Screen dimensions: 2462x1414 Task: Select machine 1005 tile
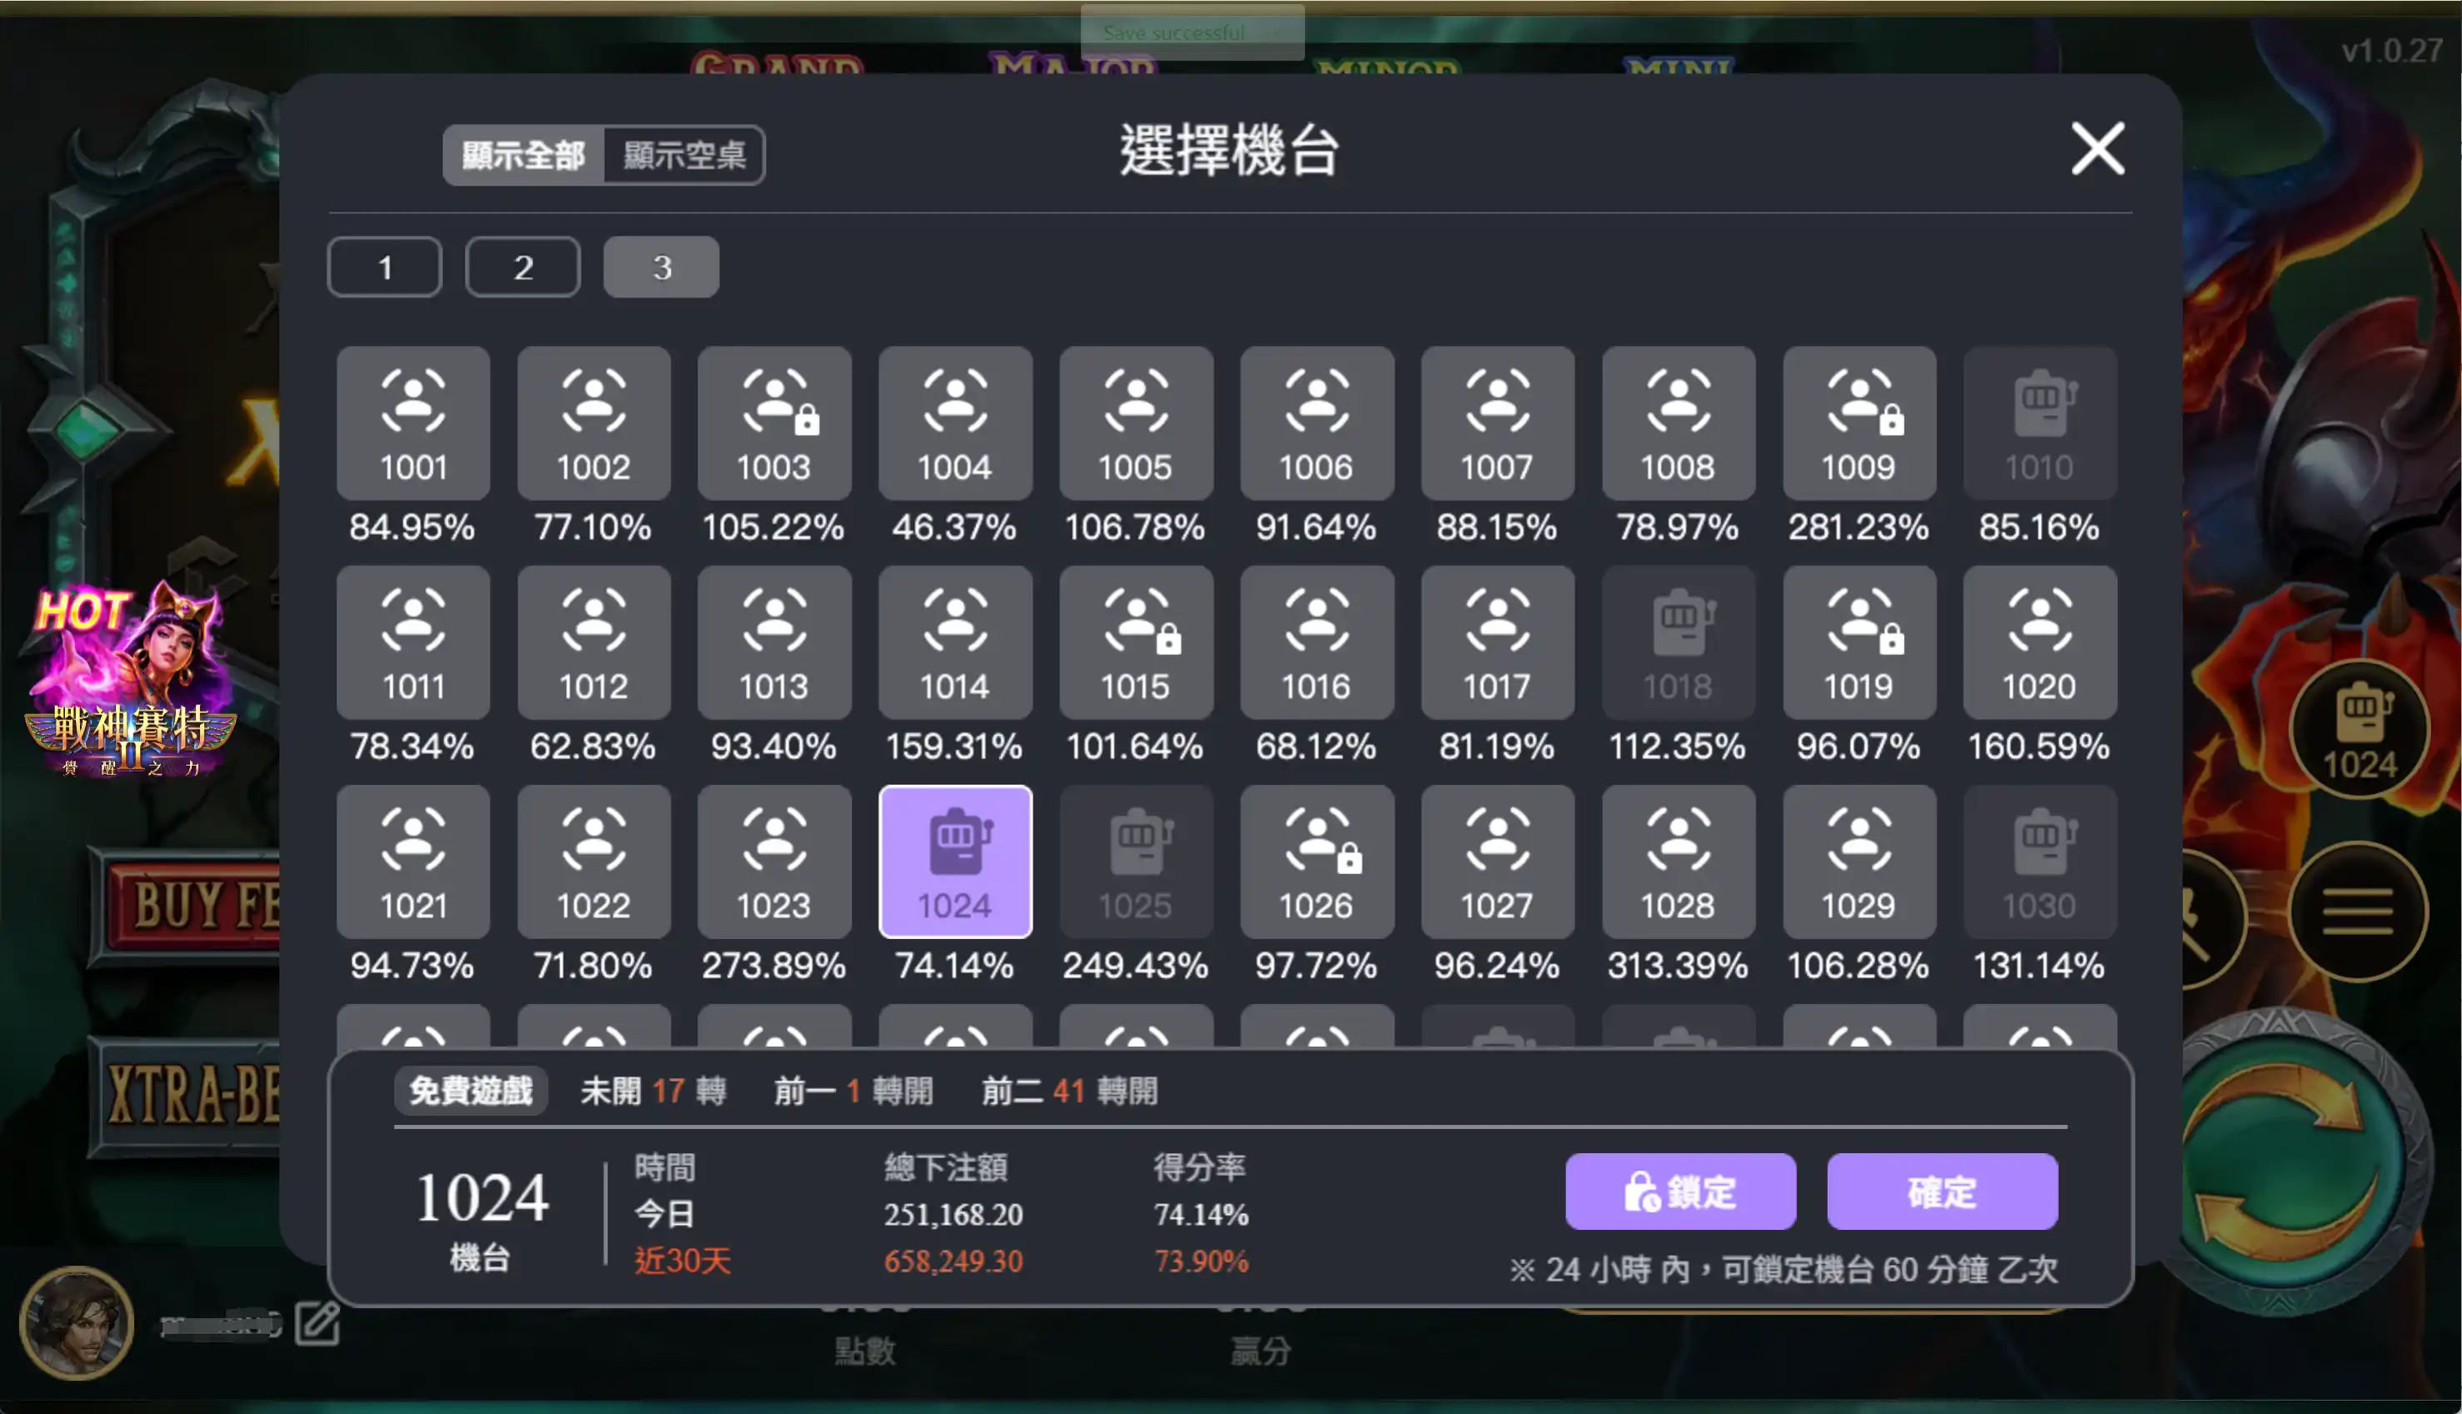tap(1135, 423)
